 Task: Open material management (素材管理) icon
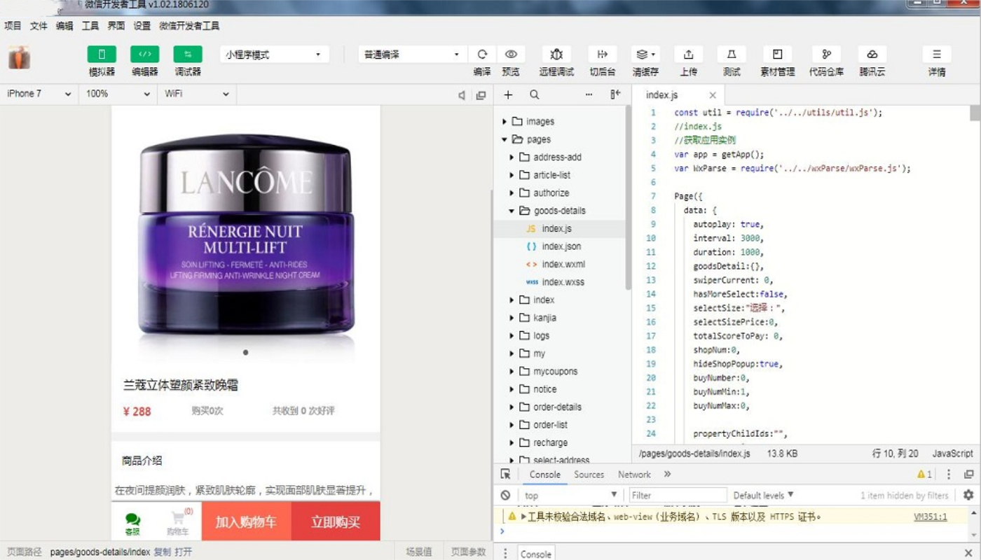tap(777, 55)
